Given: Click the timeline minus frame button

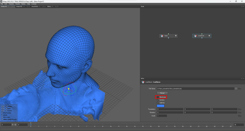Looking at the screenshot, I should tap(13, 125).
